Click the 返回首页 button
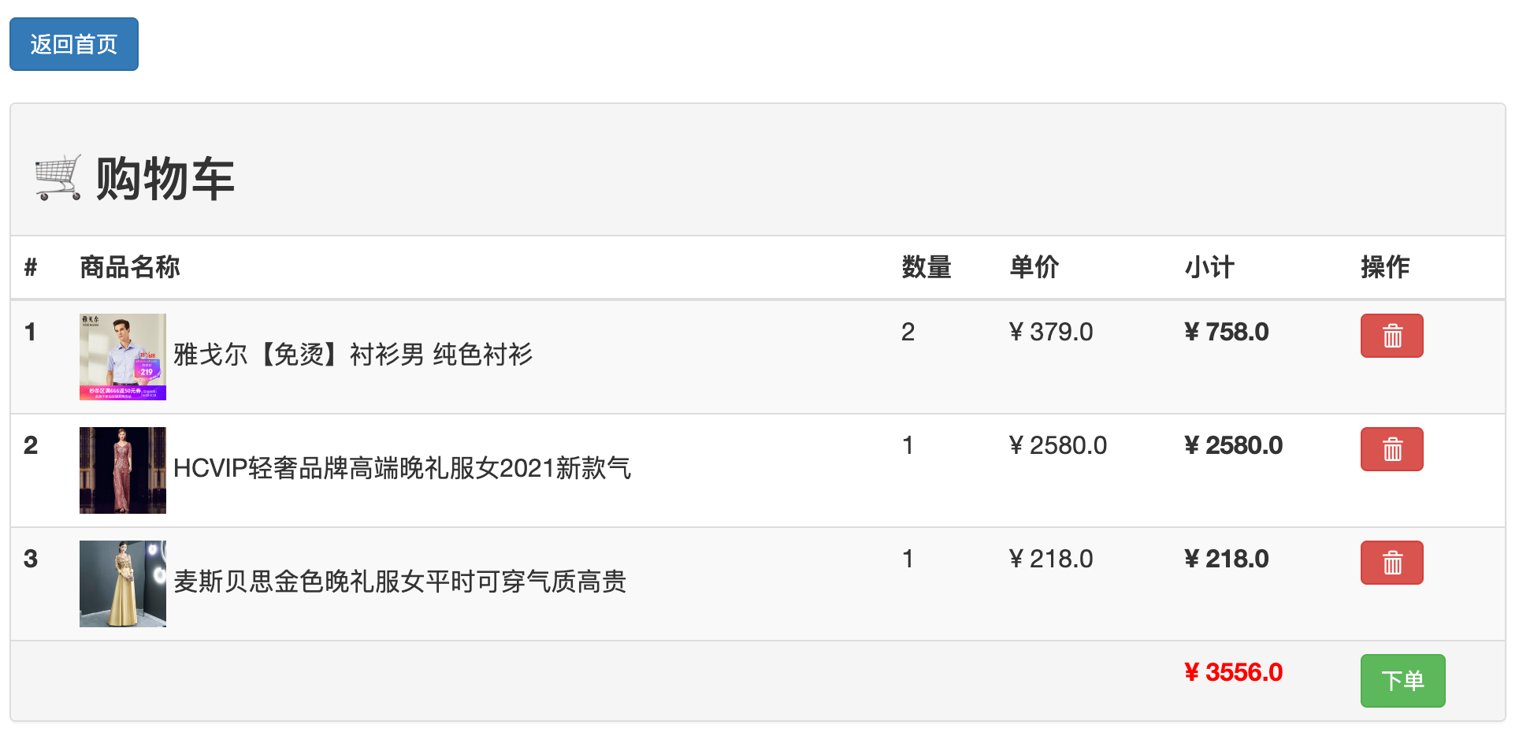This screenshot has width=1519, height=736. (x=74, y=44)
